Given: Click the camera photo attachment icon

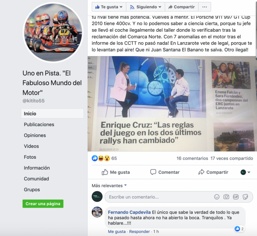Looking at the screenshot, I should 226,197.
